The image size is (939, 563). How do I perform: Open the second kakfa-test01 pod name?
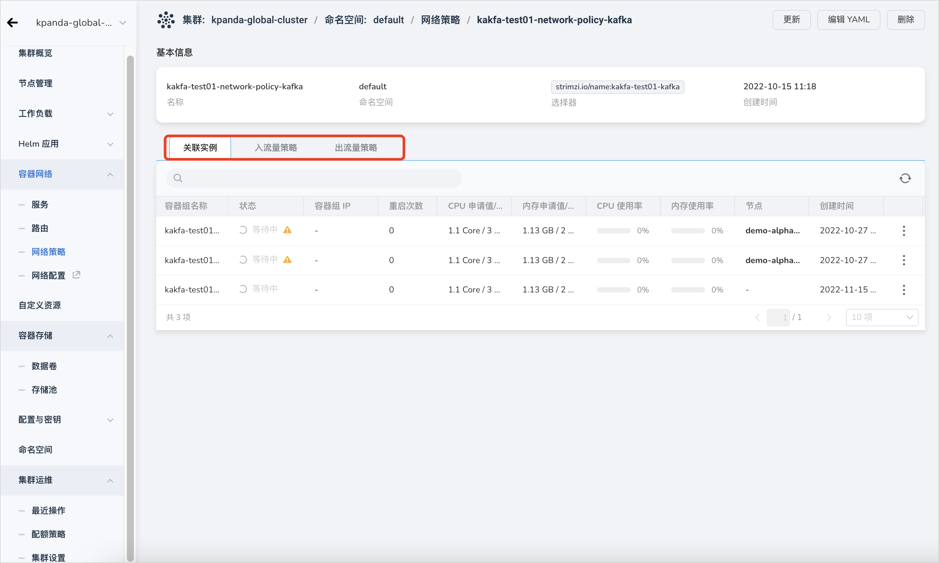(192, 260)
